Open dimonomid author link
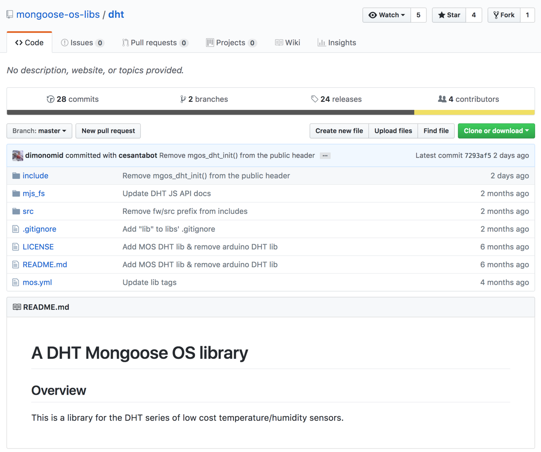 tap(44, 155)
